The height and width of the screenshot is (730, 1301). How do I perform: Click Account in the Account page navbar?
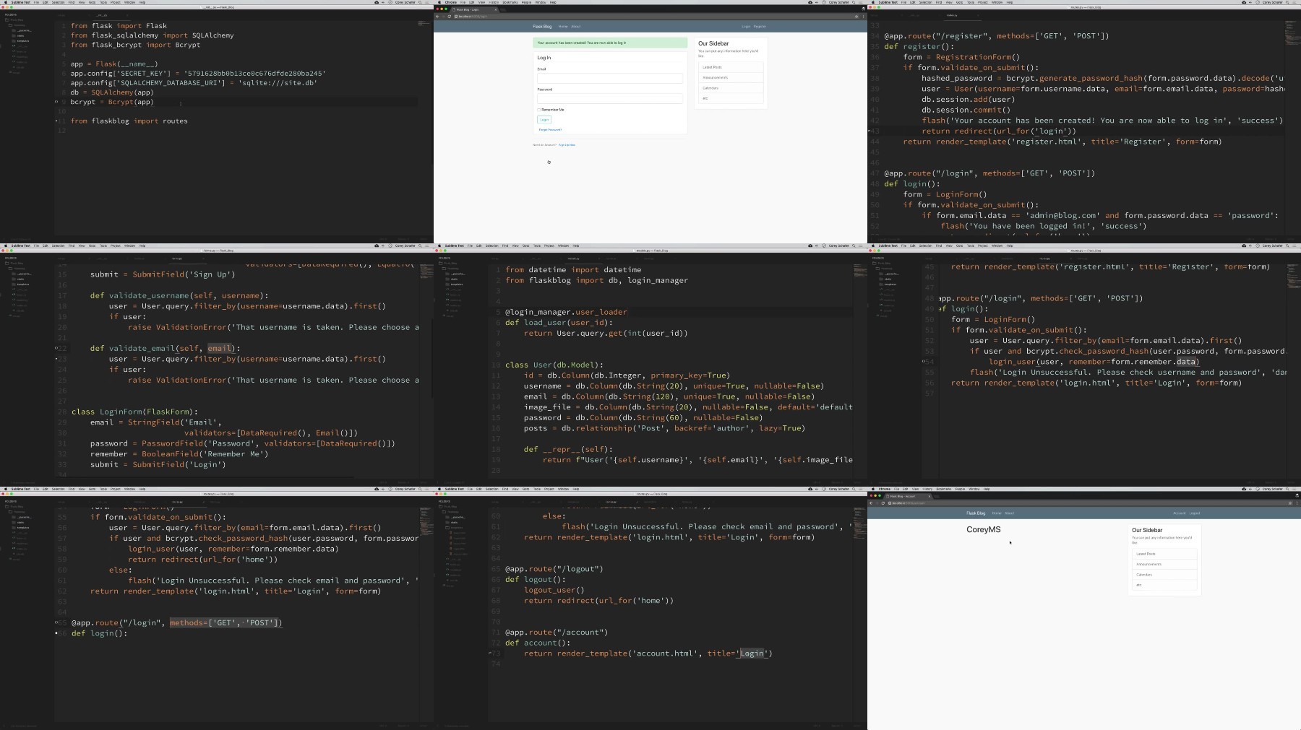pyautogui.click(x=1180, y=513)
